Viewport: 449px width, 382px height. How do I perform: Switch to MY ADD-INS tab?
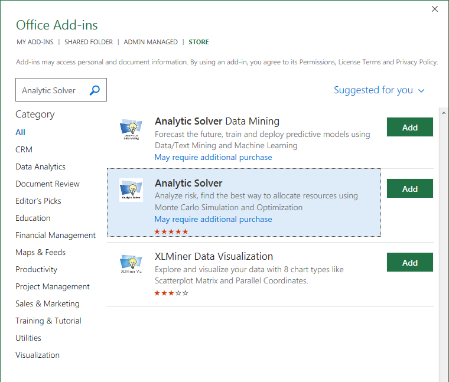35,42
